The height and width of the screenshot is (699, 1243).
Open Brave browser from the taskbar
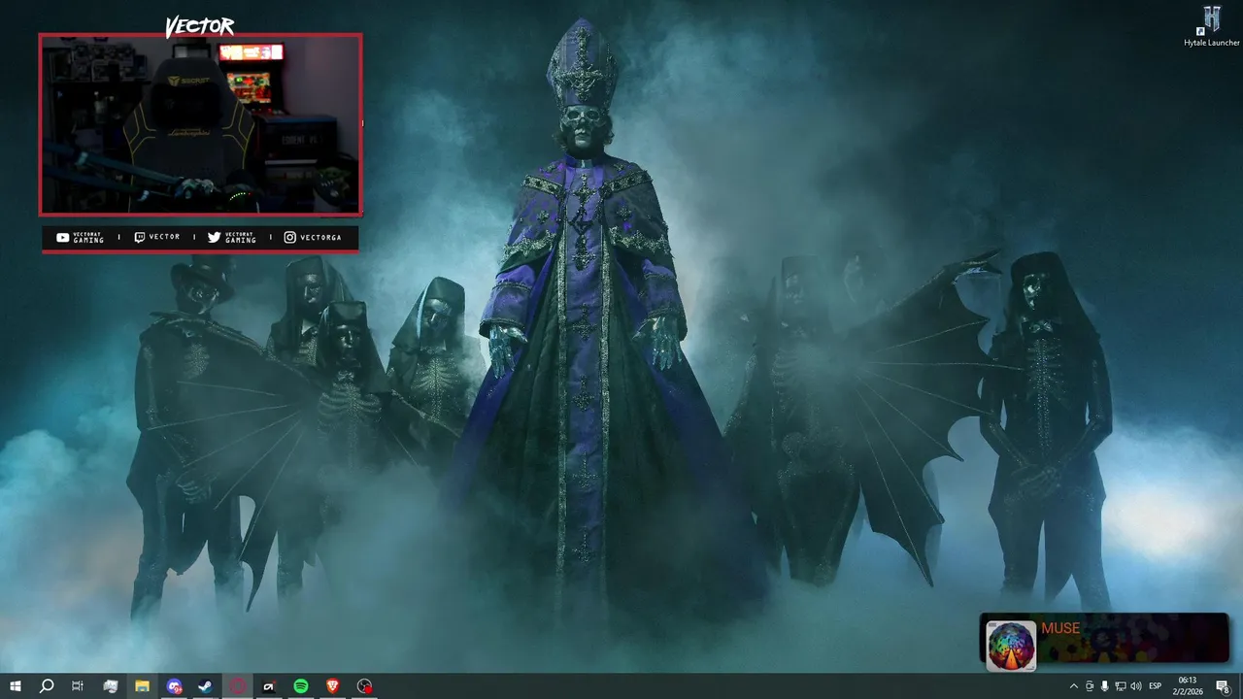coord(333,686)
